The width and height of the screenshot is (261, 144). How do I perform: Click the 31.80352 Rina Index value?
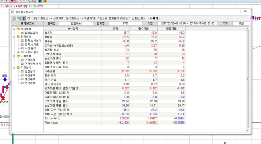(151, 123)
